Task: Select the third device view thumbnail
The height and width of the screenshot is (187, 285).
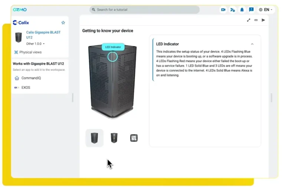Action: [134, 138]
